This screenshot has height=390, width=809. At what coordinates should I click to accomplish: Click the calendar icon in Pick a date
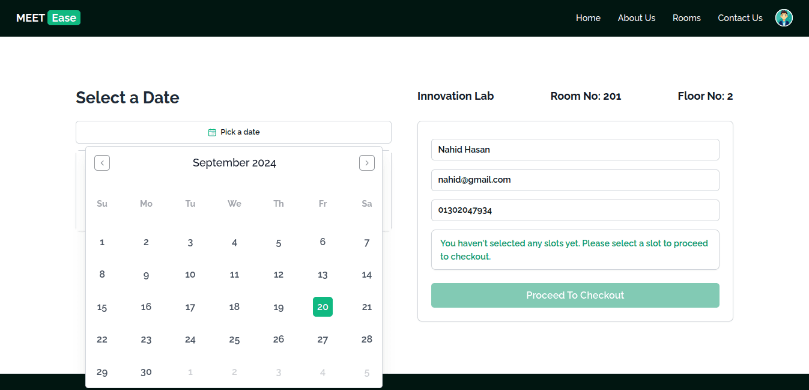coord(212,132)
